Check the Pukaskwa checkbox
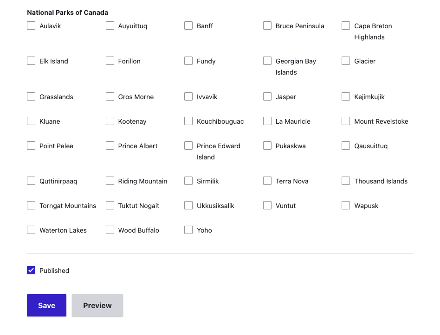440x335 pixels. point(267,146)
